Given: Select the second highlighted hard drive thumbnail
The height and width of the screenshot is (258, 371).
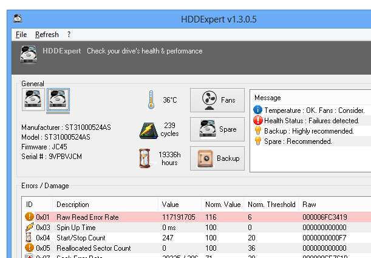Looking at the screenshot, I should [58, 100].
